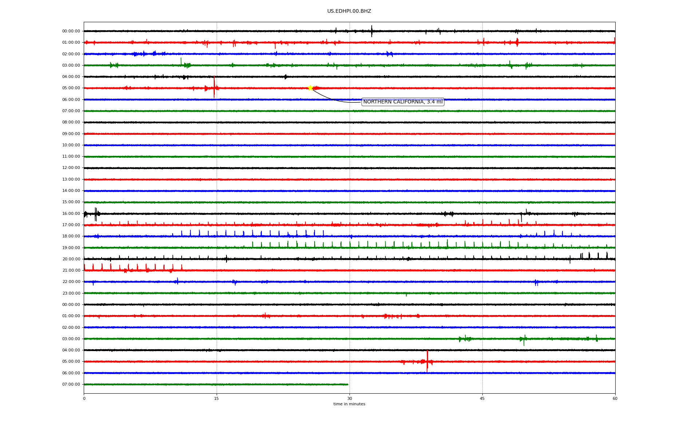
Task: Click the 19:00:00 hour label
Action: 71,248
